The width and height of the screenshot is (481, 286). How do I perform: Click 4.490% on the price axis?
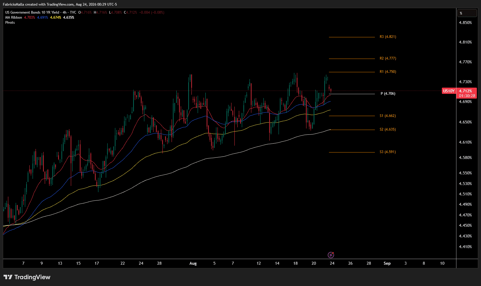[466, 204]
